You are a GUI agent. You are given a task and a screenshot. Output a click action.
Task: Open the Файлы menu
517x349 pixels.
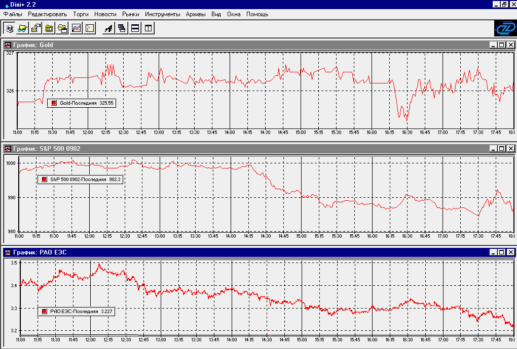13,14
